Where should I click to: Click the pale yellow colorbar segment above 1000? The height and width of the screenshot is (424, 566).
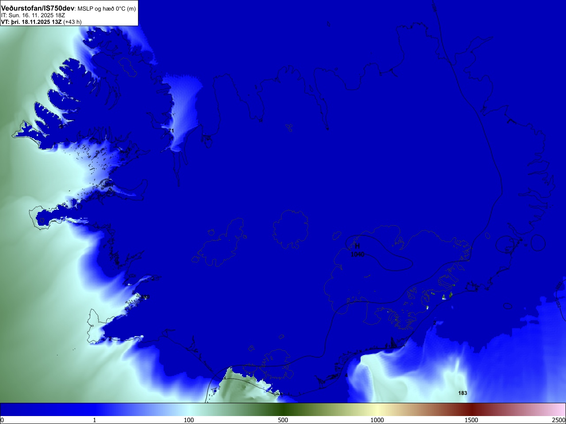(x=377, y=409)
